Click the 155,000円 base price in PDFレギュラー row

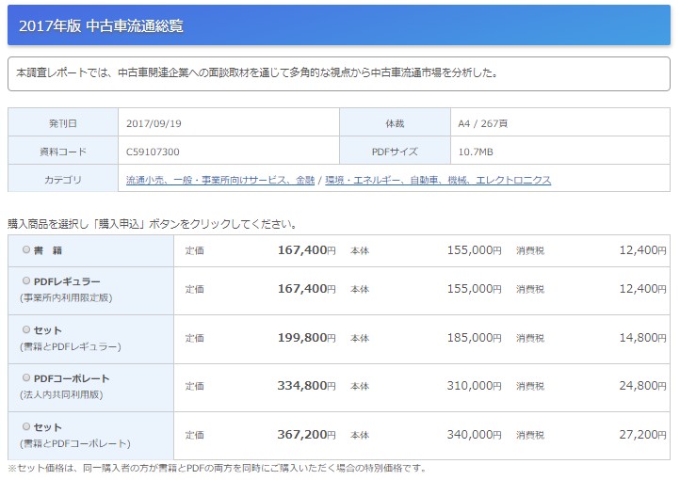[475, 289]
